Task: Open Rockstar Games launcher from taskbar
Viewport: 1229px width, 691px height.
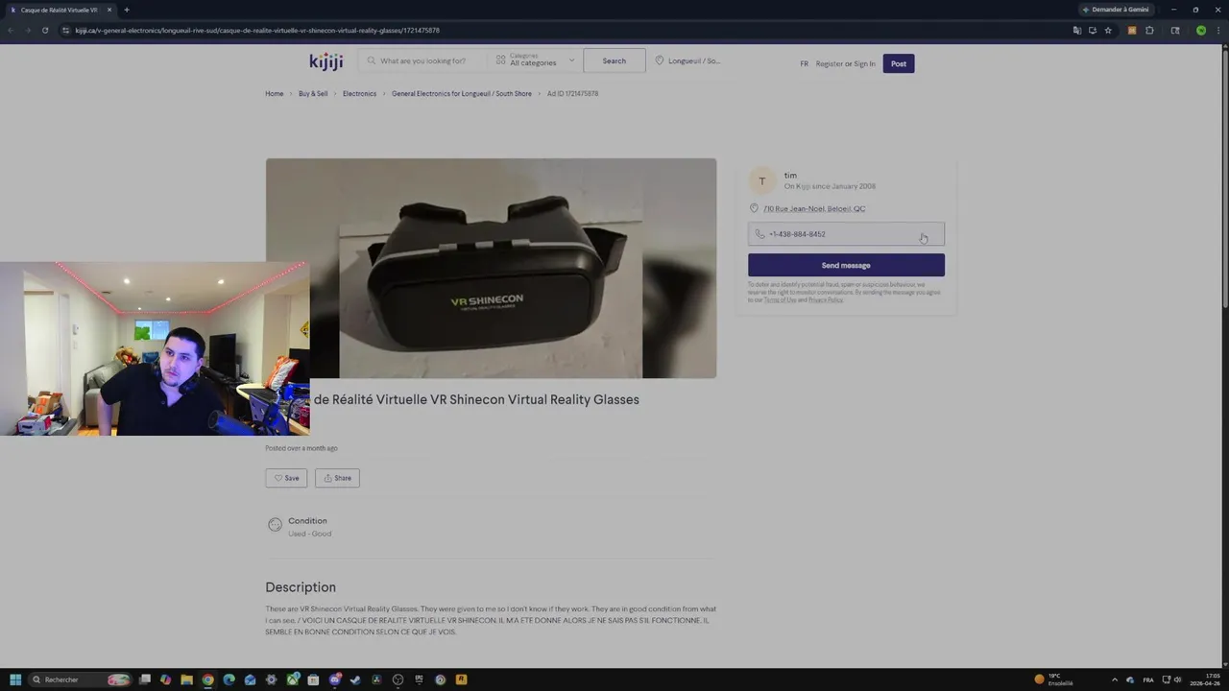Action: point(461,679)
